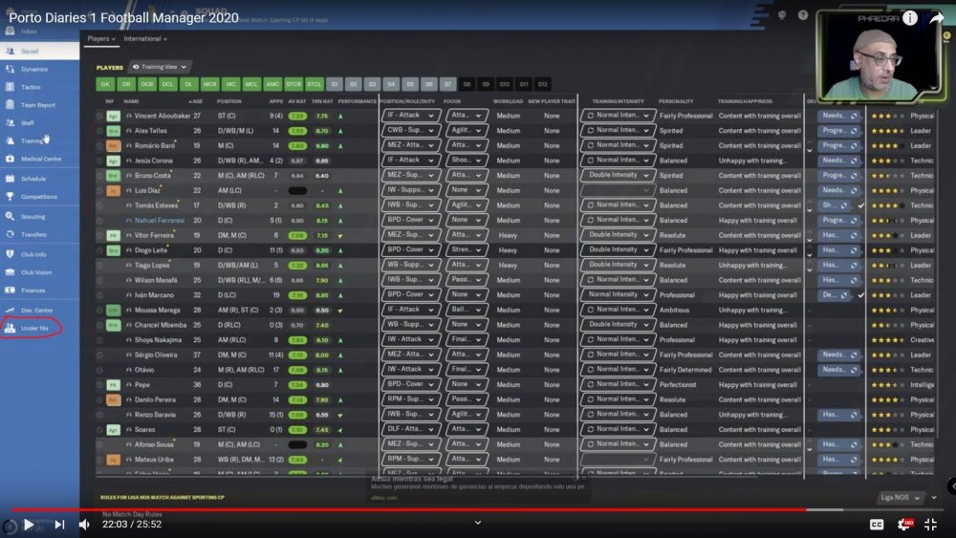
Task: Select Bruno Costa's row checkbox
Action: coord(99,176)
